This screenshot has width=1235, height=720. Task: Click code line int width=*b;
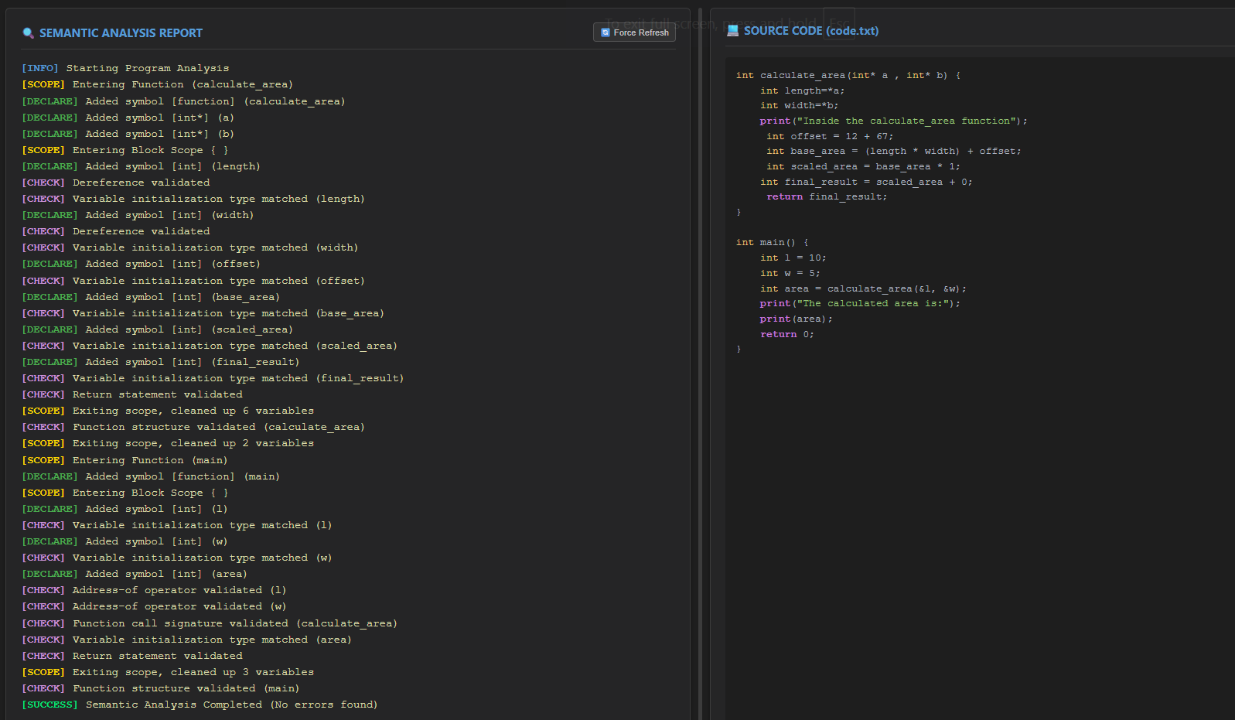[799, 105]
